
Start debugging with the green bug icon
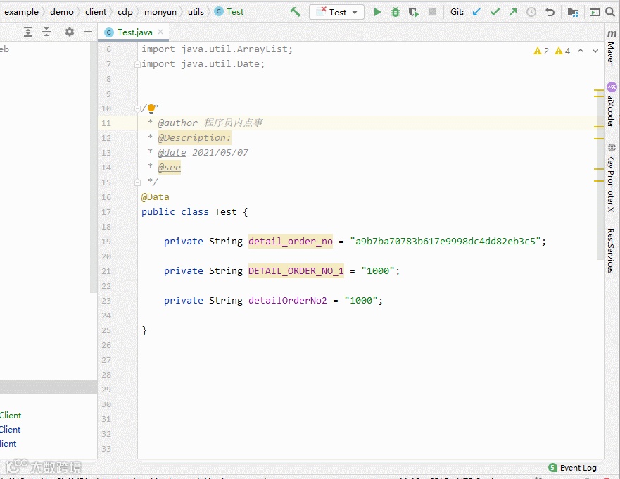(396, 12)
